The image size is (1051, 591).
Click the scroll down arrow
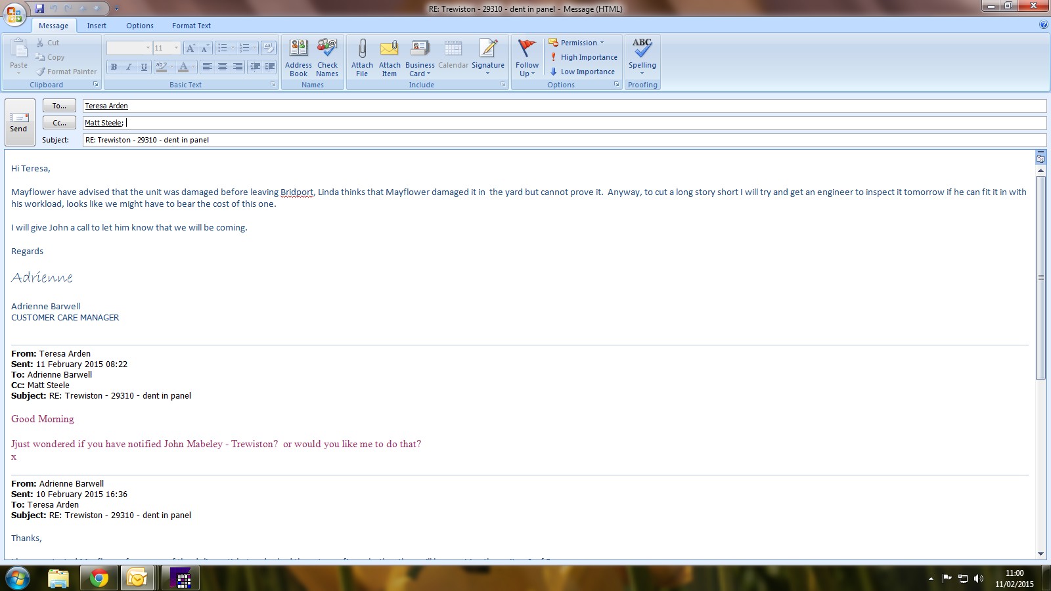coord(1040,554)
